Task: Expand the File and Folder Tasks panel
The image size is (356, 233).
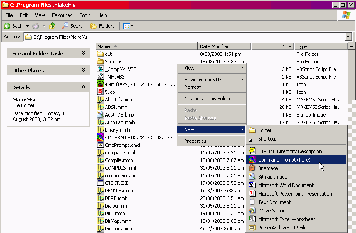Action: [x=83, y=53]
